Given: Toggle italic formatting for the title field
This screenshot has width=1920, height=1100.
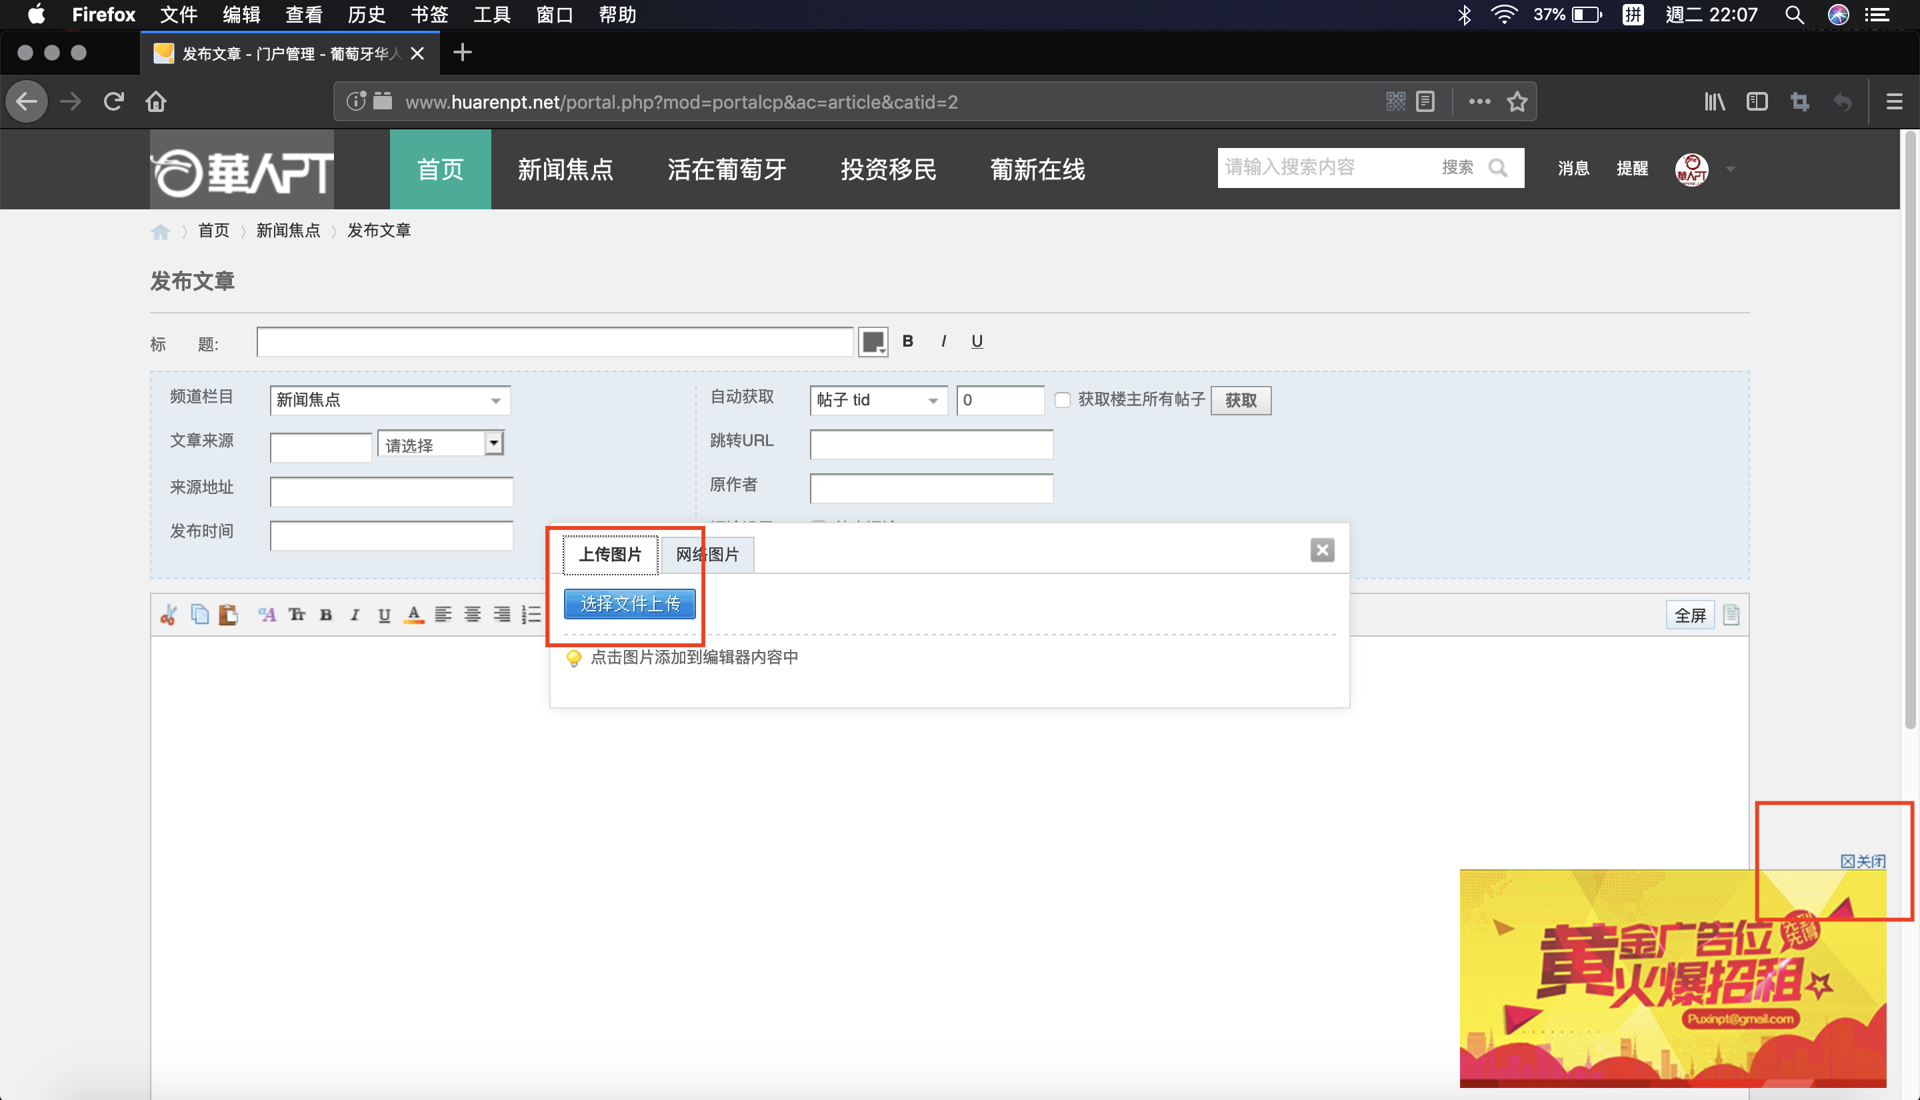Looking at the screenshot, I should pyautogui.click(x=942, y=341).
